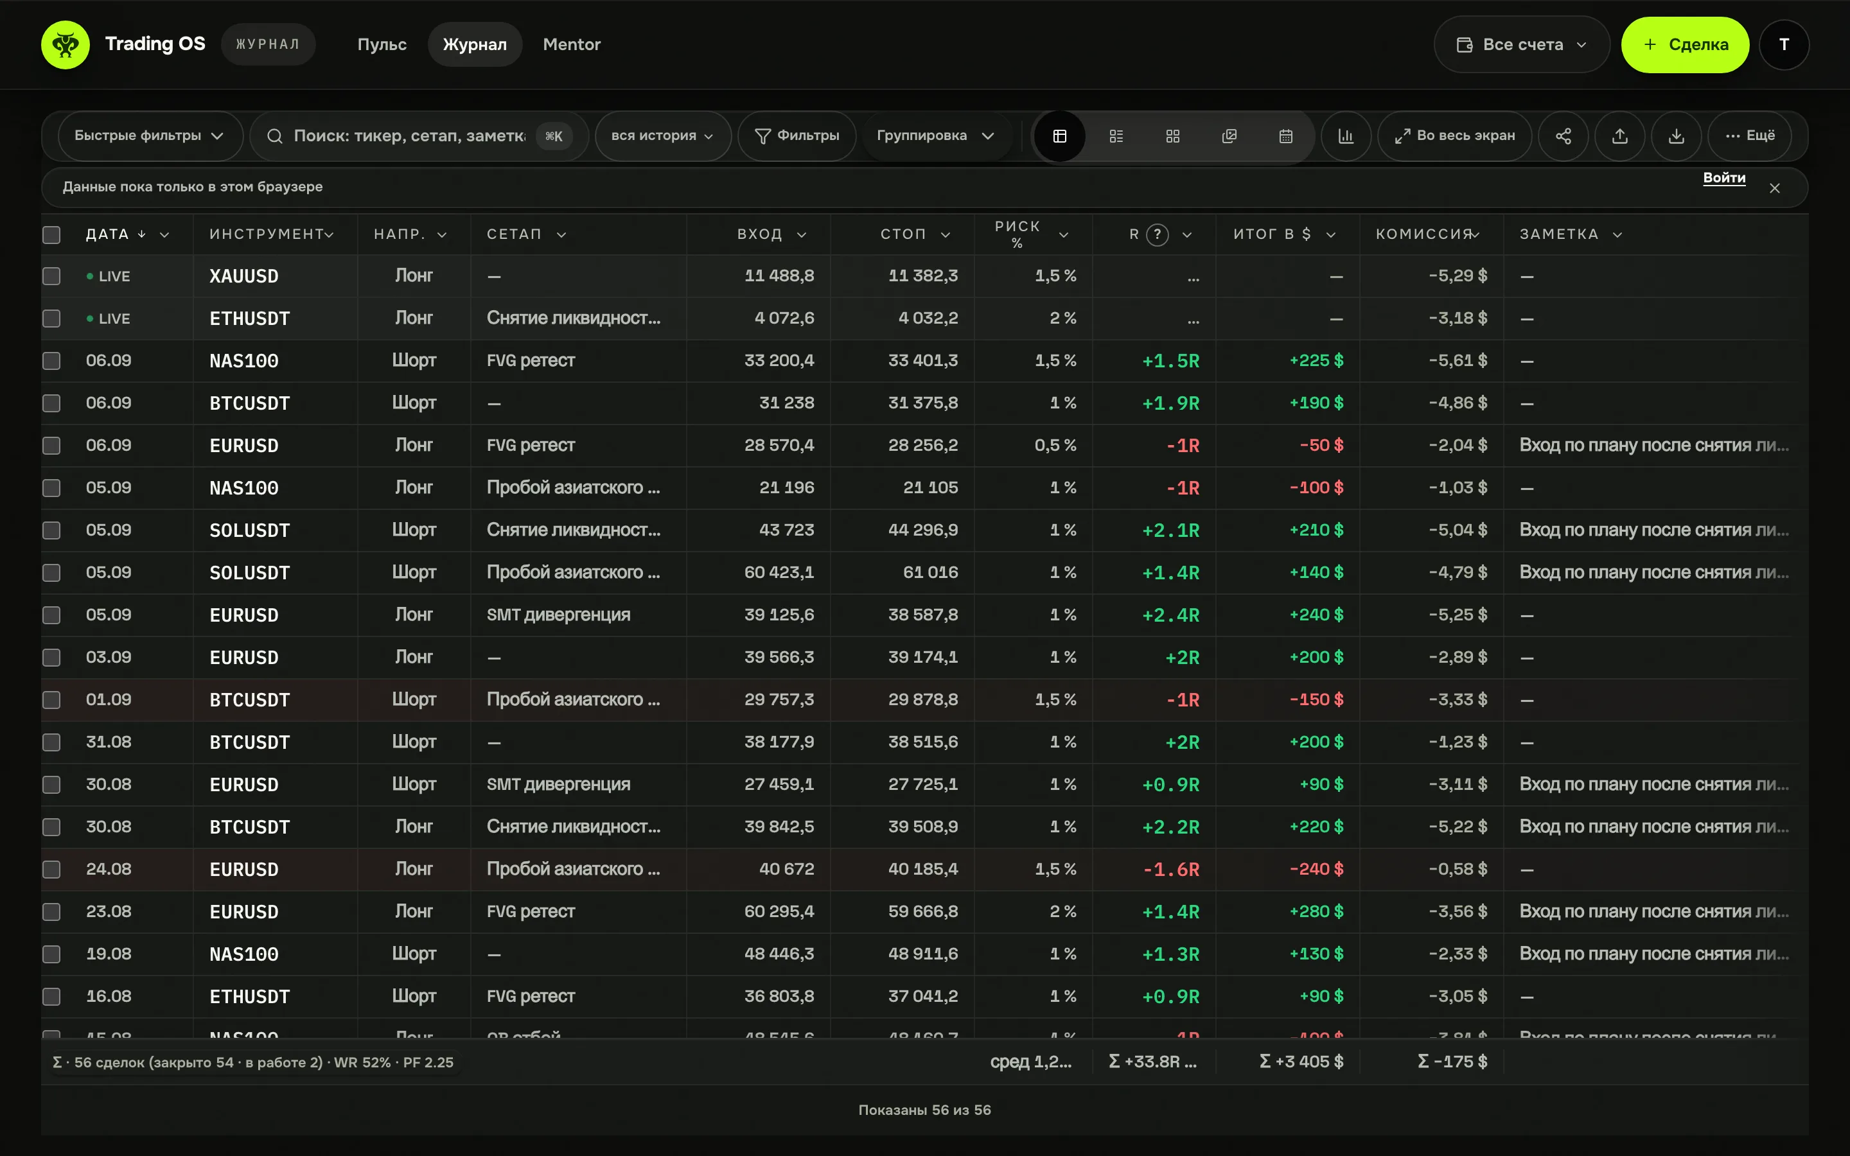
Task: Toggle the select-all header checkbox
Action: [51, 234]
